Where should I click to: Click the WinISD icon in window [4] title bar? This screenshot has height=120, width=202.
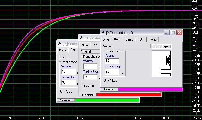(x=103, y=33)
